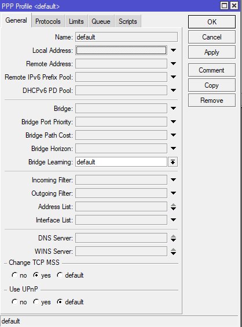This screenshot has height=327, width=242.
Task: Click the DNS Server up-down arrows
Action: (x=173, y=238)
